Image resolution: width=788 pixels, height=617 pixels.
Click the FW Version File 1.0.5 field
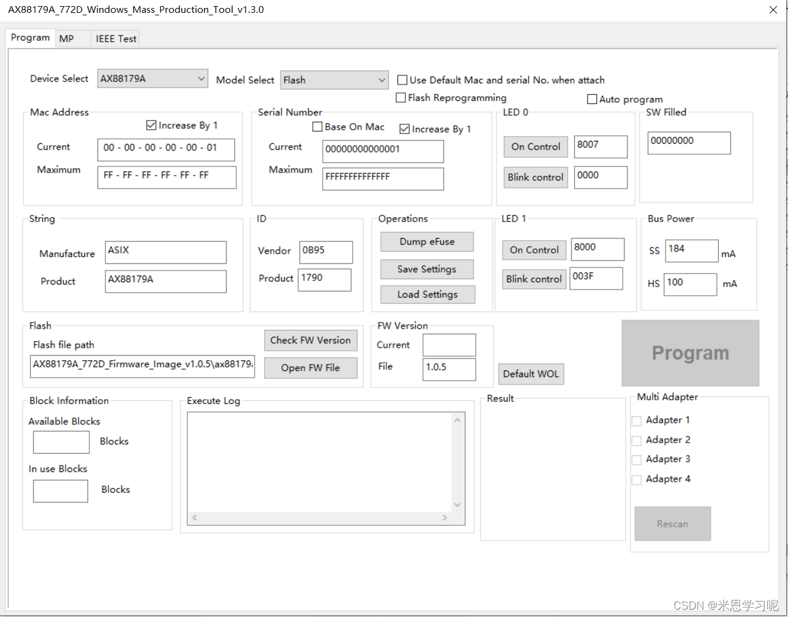[449, 370]
